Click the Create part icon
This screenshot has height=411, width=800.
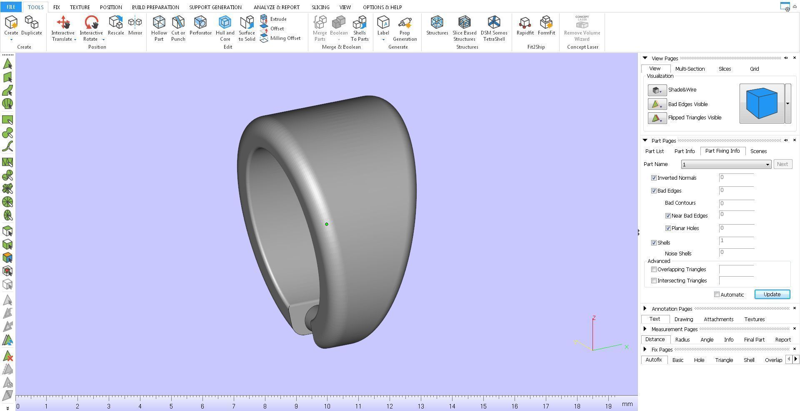pos(11,22)
